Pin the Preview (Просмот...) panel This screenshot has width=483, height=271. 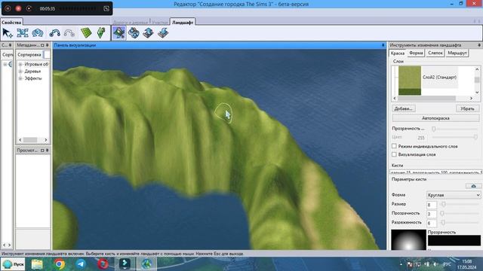[x=47, y=151]
